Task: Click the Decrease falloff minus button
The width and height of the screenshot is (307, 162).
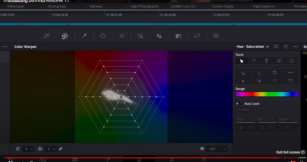Action: click(x=259, y=73)
